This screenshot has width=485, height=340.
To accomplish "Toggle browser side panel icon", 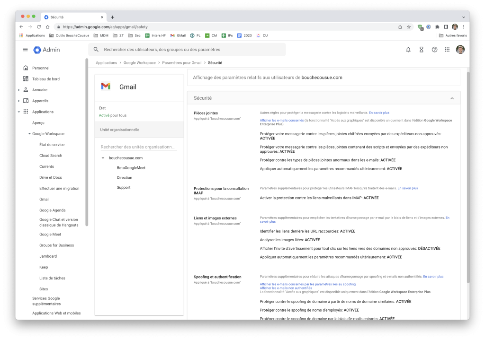I will (x=446, y=27).
